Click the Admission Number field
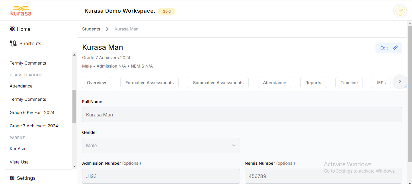412x184 pixels. [161, 176]
